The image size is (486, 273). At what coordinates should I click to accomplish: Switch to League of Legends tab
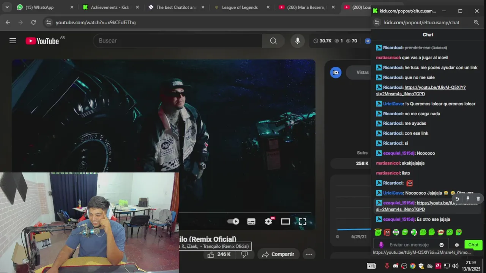pyautogui.click(x=240, y=7)
